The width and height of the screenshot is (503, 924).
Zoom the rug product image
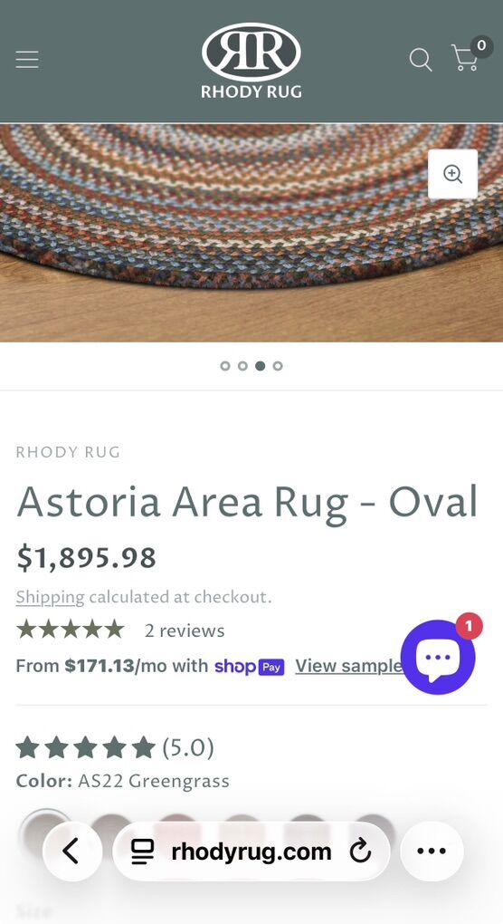(452, 175)
